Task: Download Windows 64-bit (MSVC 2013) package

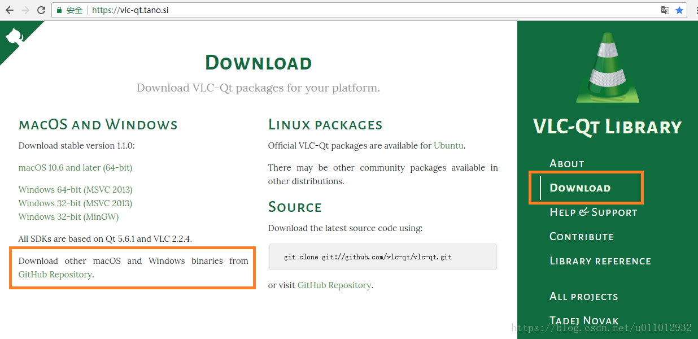Action: coord(75,190)
